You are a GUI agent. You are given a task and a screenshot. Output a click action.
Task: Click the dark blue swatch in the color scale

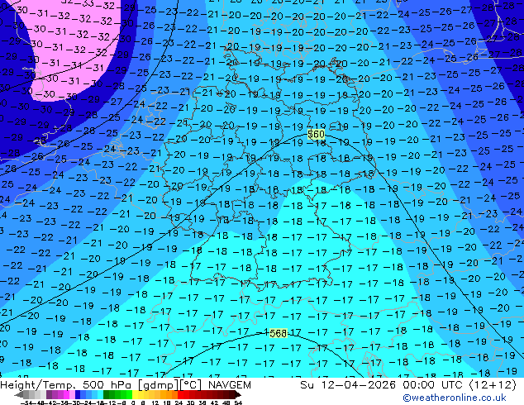coord(78,394)
